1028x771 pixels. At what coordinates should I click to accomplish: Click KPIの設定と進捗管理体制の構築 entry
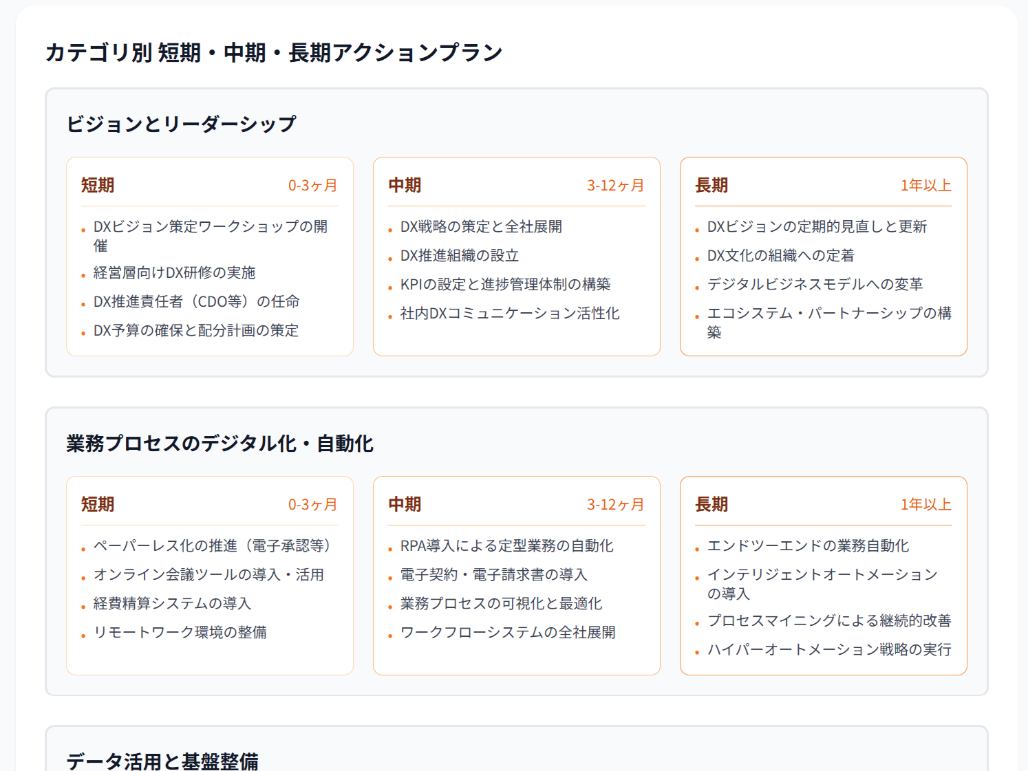pyautogui.click(x=507, y=284)
